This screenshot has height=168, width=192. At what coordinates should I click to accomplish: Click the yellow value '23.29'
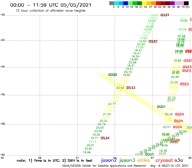(105, 118)
